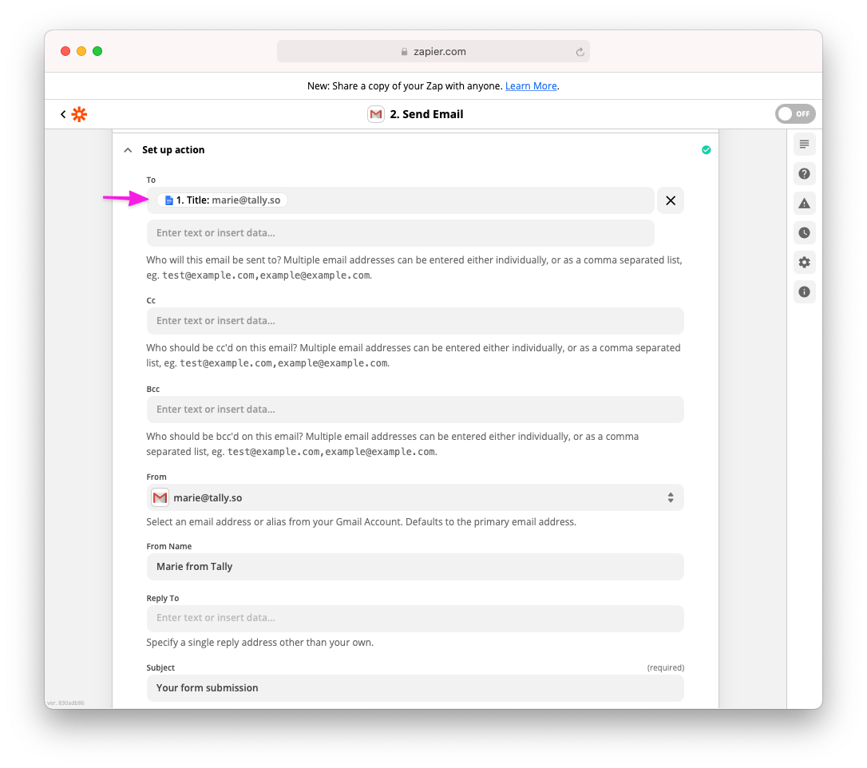Reload the page in the address bar
867x768 pixels.
[x=580, y=52]
